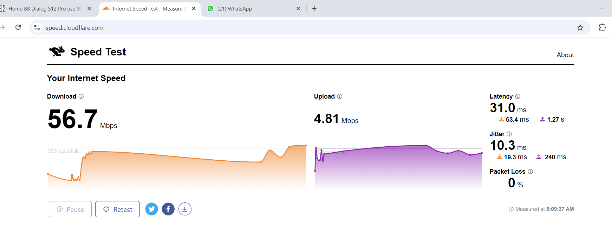This screenshot has width=612, height=227.
Task: Click the 10.3 ms jitter value
Action: [x=508, y=146]
